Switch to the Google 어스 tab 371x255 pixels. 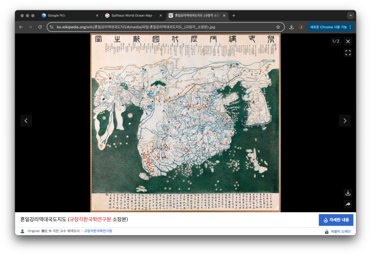[x=69, y=16]
